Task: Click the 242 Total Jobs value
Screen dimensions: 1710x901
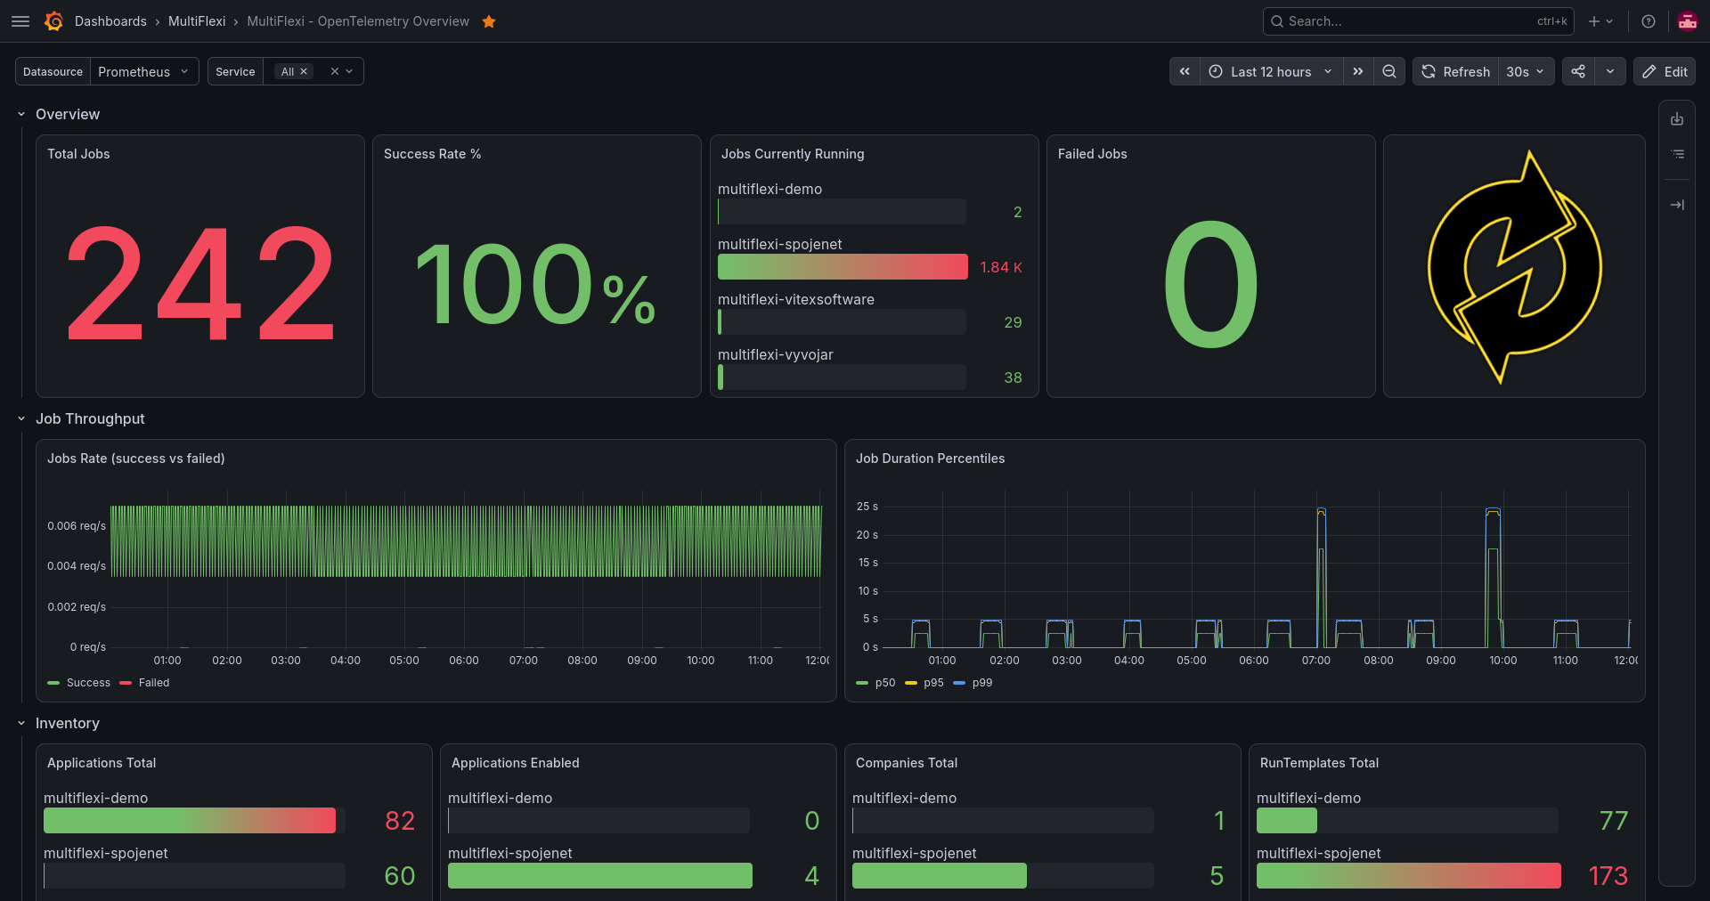Action: tap(200, 283)
